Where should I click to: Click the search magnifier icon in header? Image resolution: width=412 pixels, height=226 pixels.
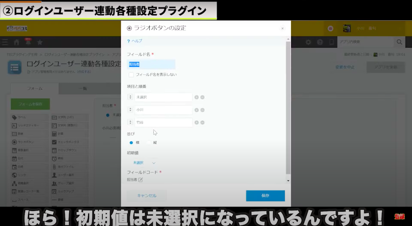[x=399, y=42]
